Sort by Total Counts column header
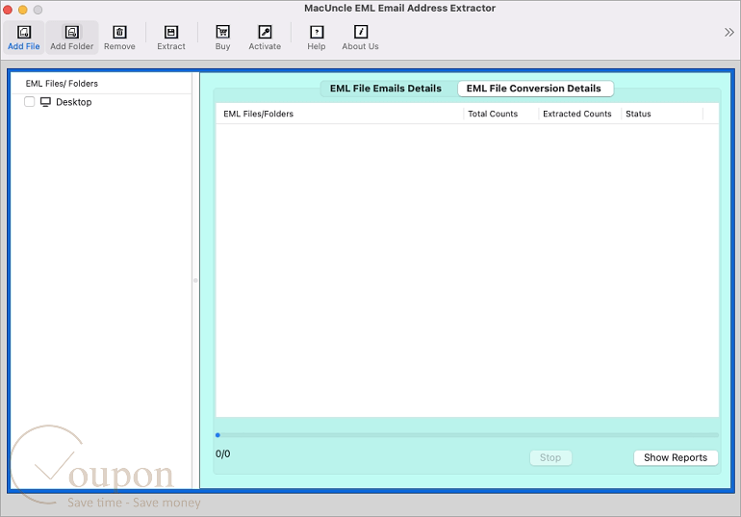741x517 pixels. [x=501, y=114]
